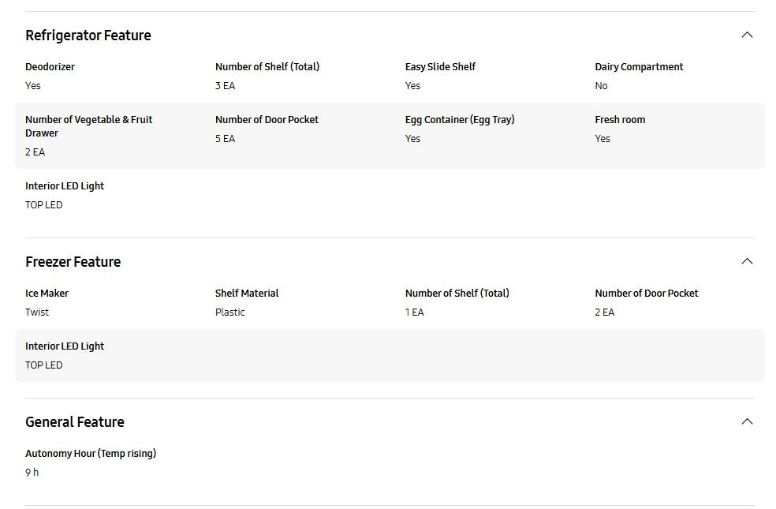Image resolution: width=776 pixels, height=509 pixels.
Task: Collapse the General Feature section chevron
Action: point(747,421)
